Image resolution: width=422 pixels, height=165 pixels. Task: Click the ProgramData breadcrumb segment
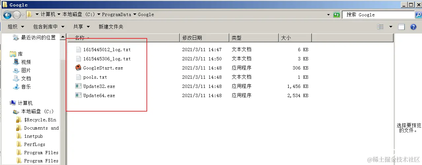(116, 14)
